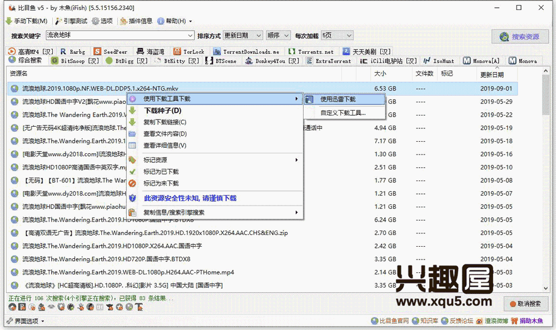Select 使用迅雷下载 in the submenu
This screenshot has height=330, width=556.
(x=344, y=99)
